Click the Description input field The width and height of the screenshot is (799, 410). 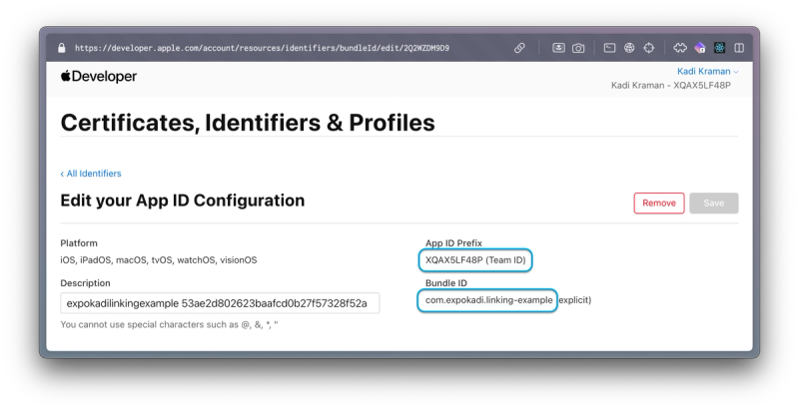point(220,303)
